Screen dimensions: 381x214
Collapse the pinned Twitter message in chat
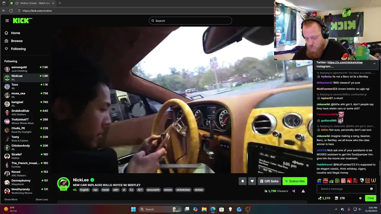[x=374, y=64]
